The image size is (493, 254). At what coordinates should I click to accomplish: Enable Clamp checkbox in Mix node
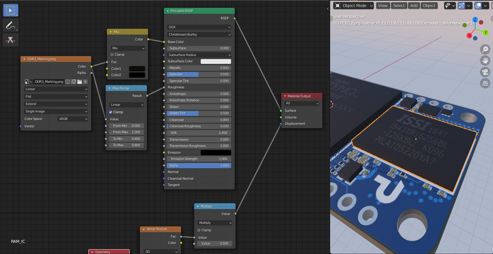pos(112,55)
